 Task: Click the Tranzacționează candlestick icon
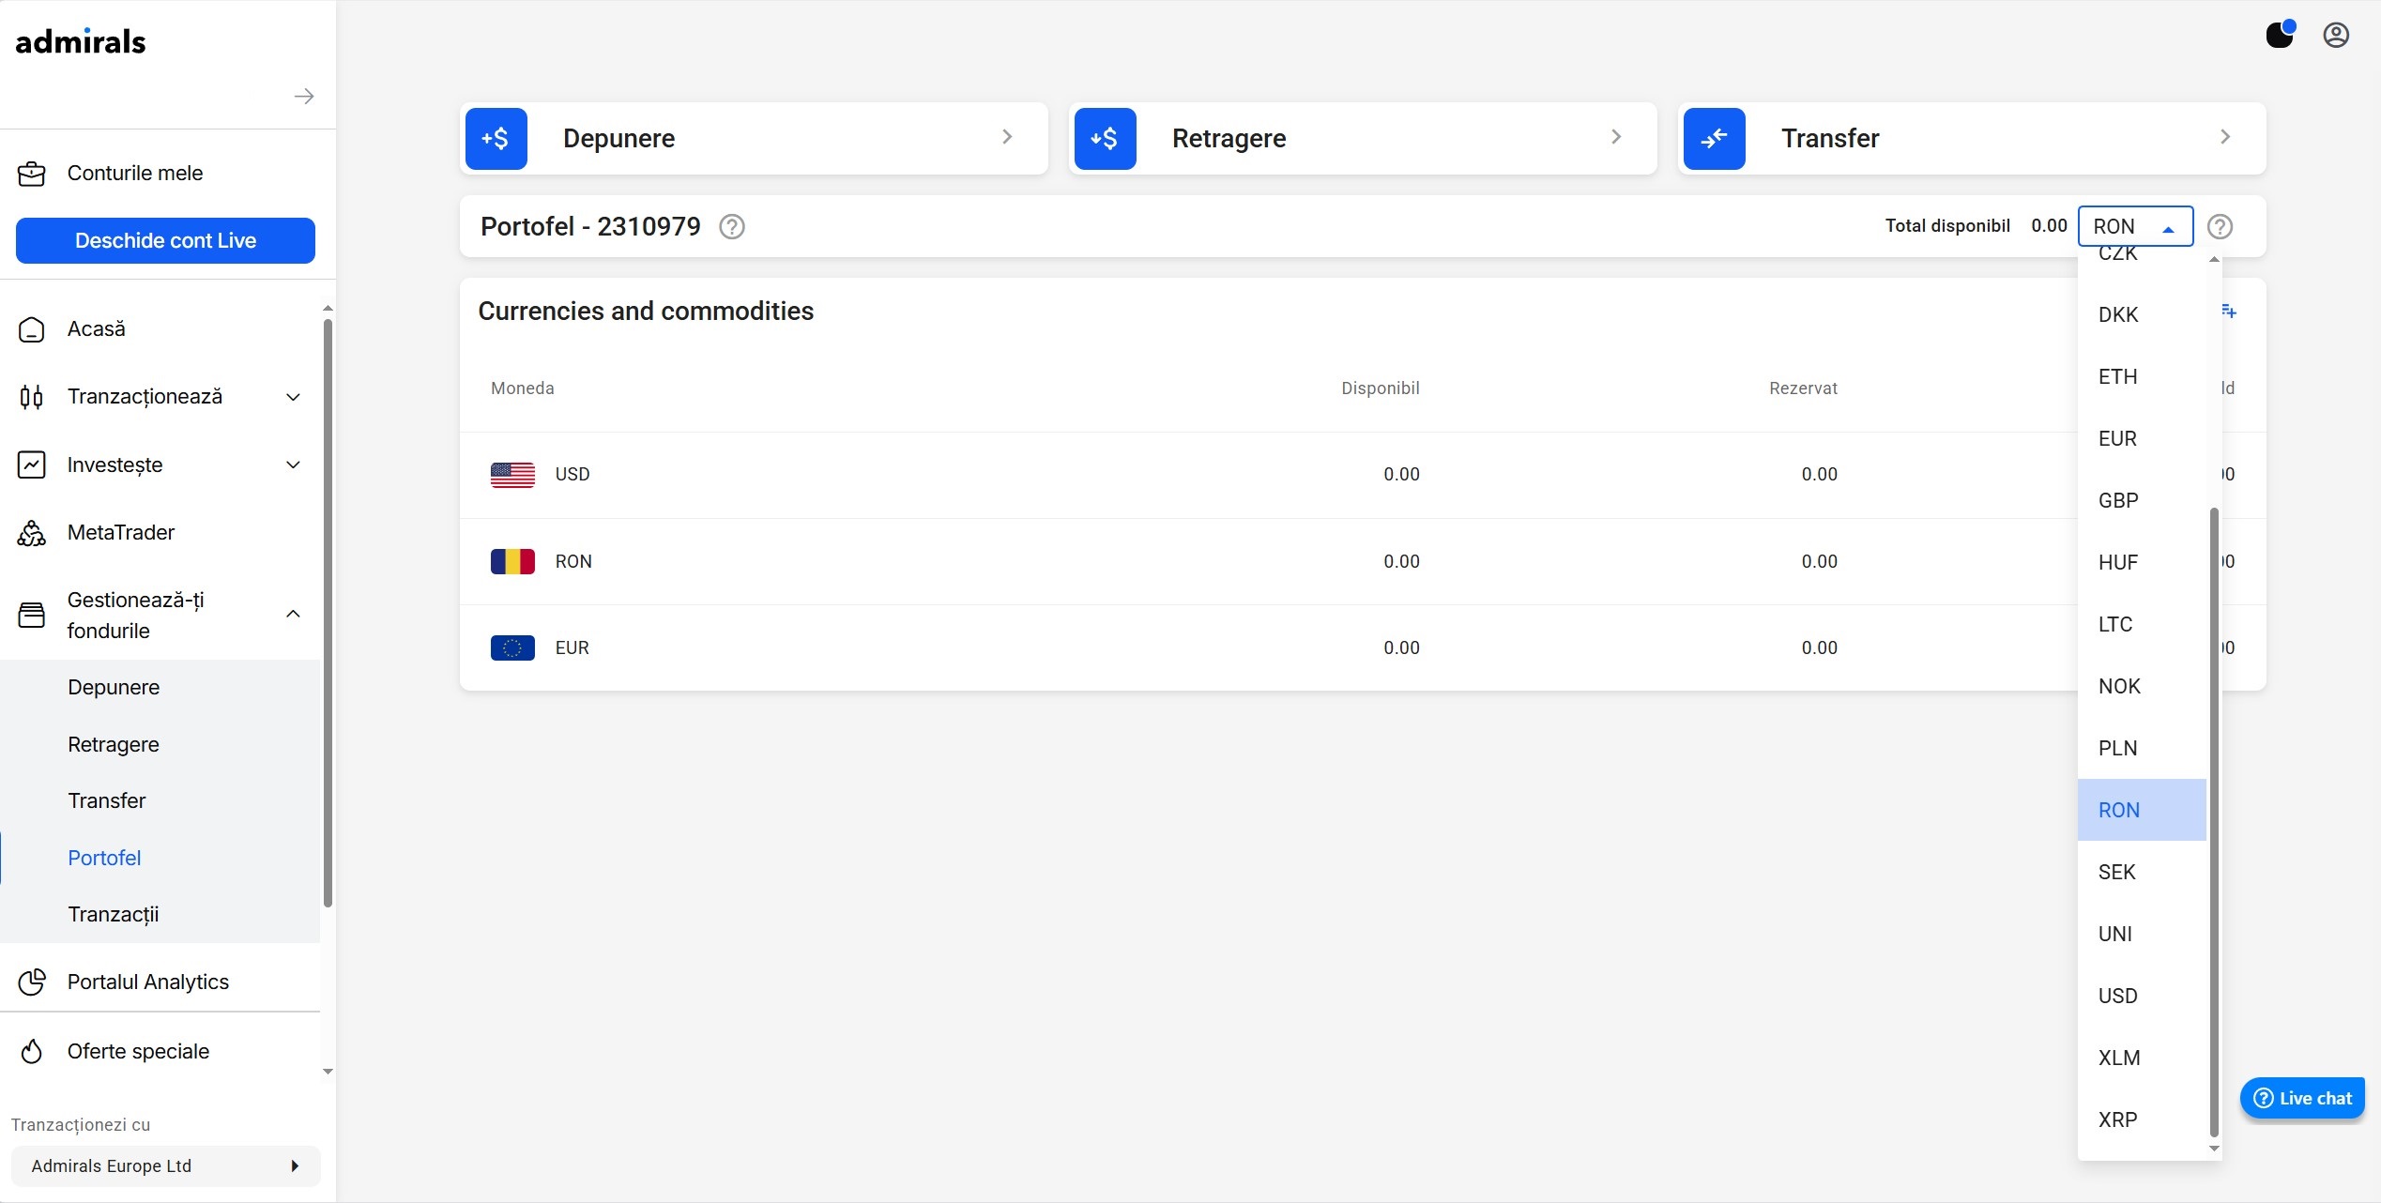[x=32, y=397]
